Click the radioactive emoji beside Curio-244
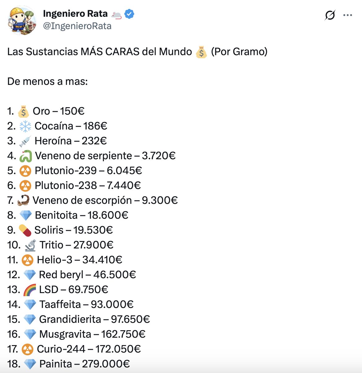Image resolution: width=362 pixels, height=373 pixels. 28,349
